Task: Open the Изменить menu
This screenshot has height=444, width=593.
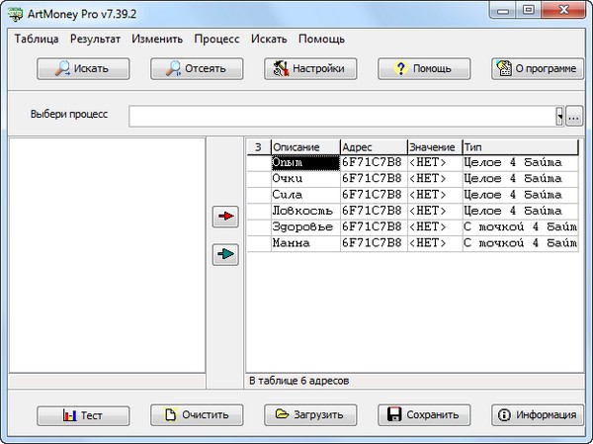Action: 157,40
